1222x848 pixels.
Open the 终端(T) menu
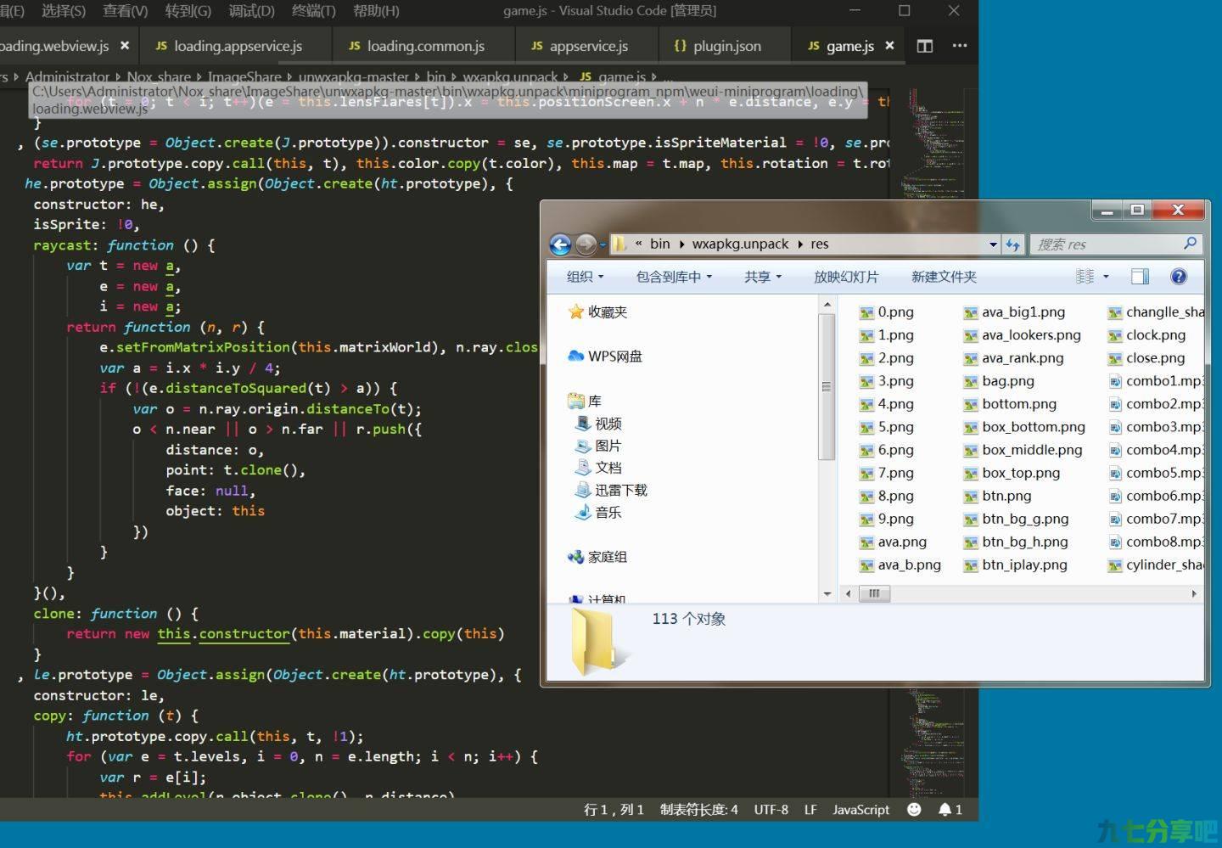click(x=313, y=11)
